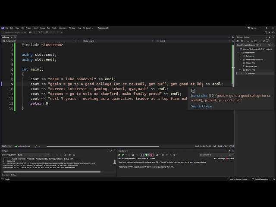Click TABS indentation indicator
The height and width of the screenshot is (207, 276).
[x=220, y=146]
